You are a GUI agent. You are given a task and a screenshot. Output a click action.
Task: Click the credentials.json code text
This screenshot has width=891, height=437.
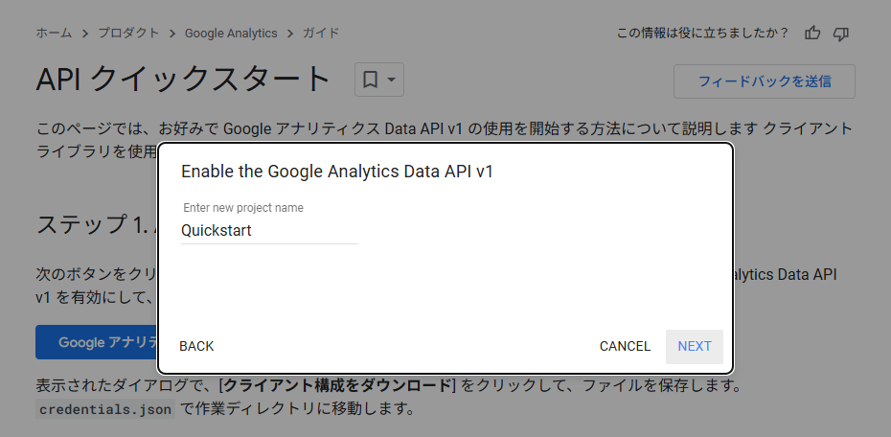click(105, 409)
